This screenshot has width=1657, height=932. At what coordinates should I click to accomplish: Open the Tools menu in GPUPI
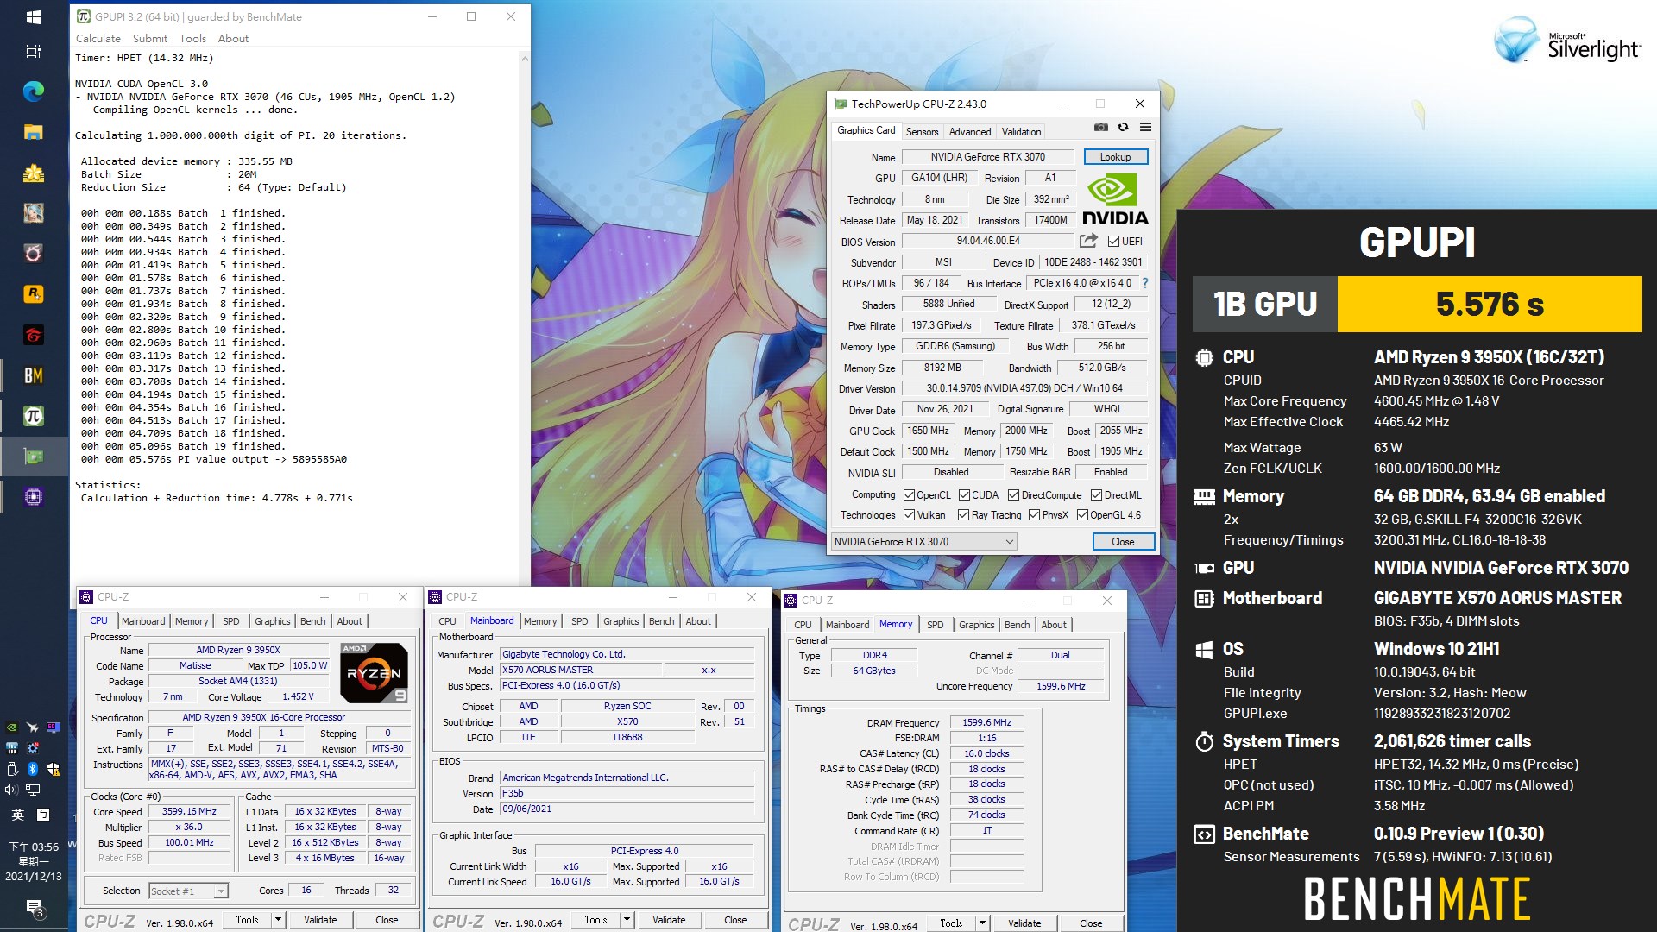(192, 39)
